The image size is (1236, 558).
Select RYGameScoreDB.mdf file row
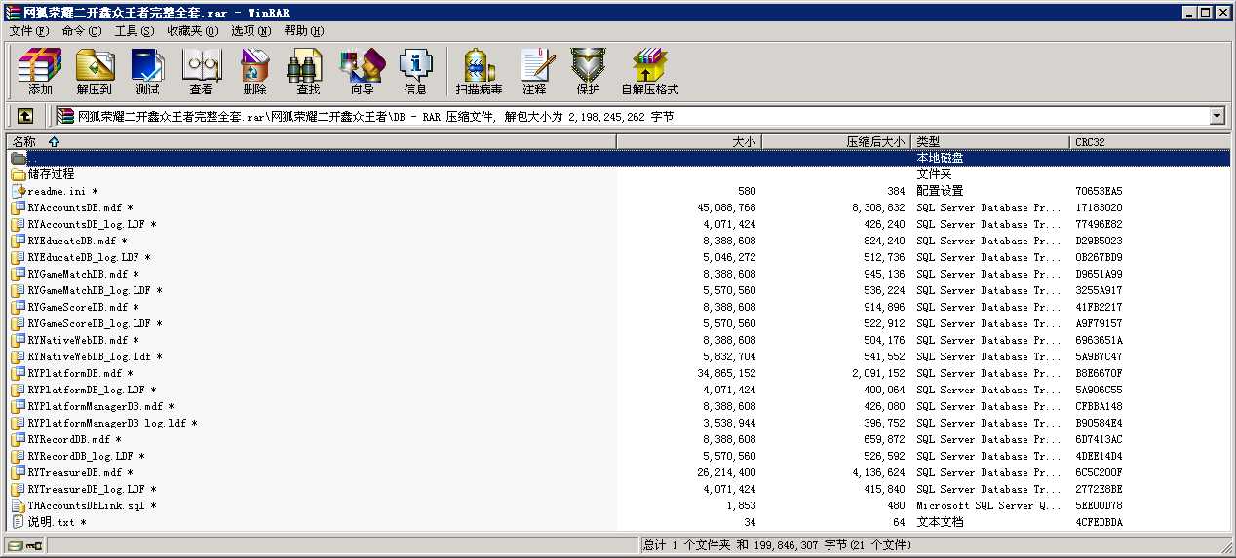click(619, 307)
